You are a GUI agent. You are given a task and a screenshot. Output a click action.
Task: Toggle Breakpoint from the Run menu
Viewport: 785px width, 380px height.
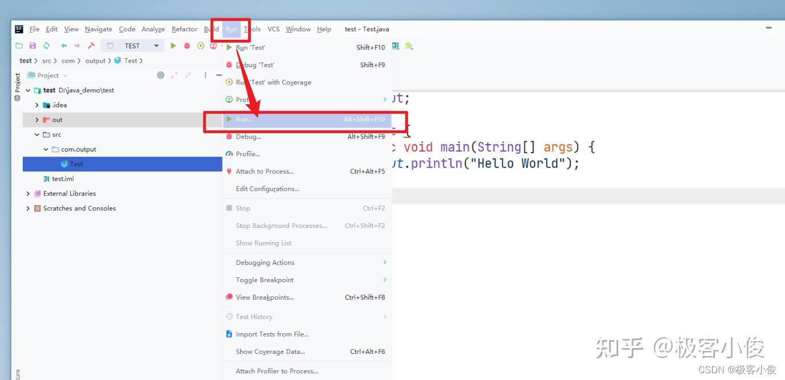[x=264, y=280]
